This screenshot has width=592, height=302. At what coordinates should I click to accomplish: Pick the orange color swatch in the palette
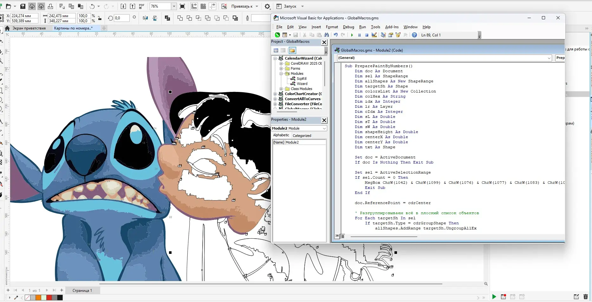[38, 298]
